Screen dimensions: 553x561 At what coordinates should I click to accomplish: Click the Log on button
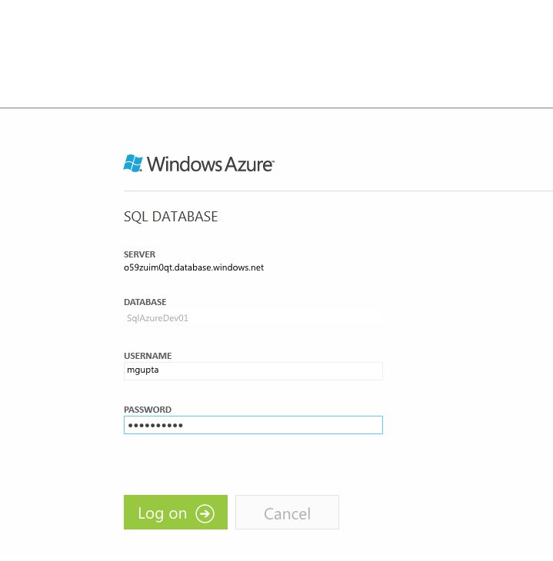(x=175, y=512)
